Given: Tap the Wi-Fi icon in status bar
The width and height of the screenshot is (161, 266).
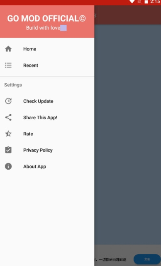Looking at the screenshot, I should click(x=132, y=2).
